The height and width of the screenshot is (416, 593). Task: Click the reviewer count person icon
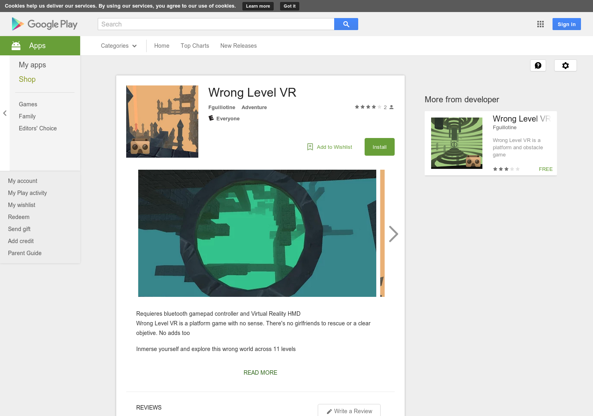[391, 107]
